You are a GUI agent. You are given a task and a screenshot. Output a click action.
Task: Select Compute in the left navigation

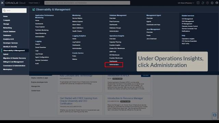pos(7,20)
